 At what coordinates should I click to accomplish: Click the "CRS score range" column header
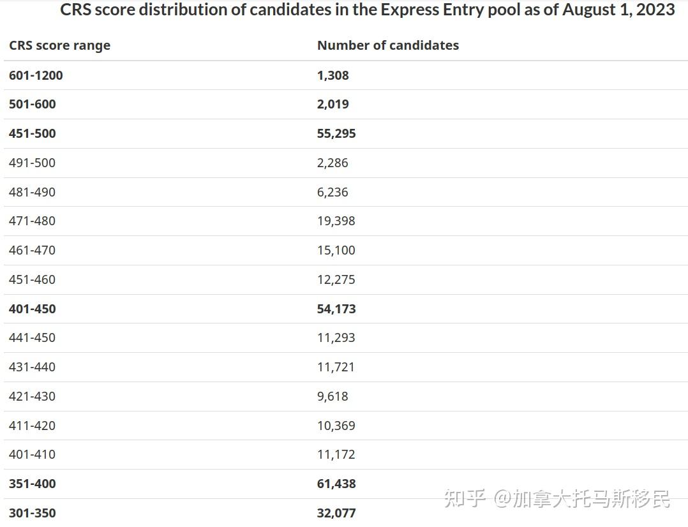pos(59,45)
